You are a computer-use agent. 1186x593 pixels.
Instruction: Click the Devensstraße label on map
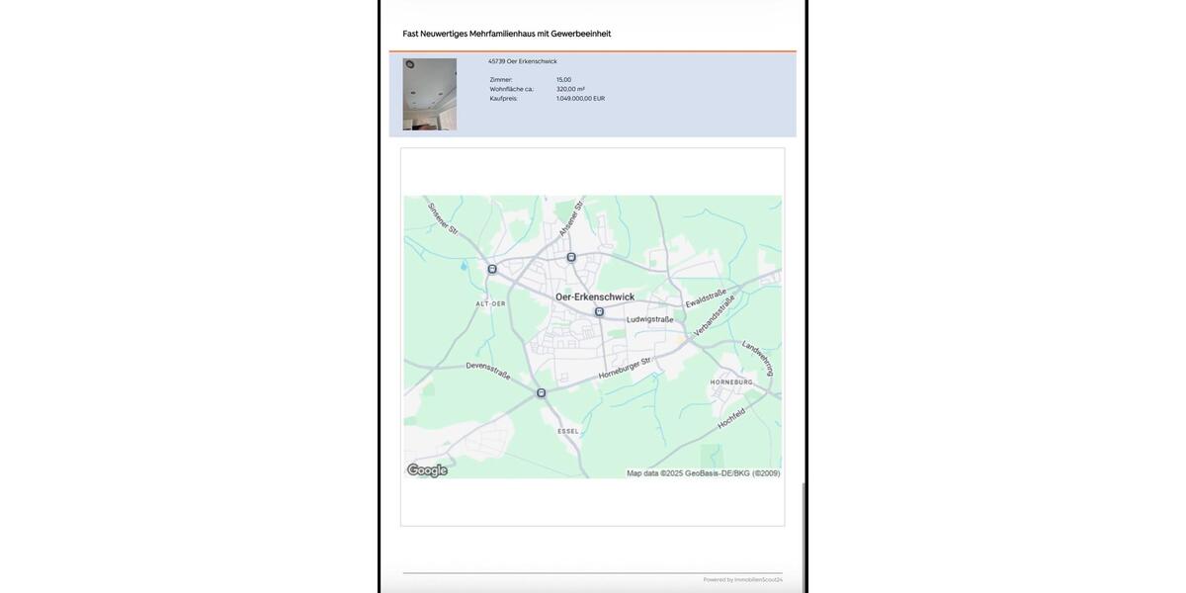[488, 373]
